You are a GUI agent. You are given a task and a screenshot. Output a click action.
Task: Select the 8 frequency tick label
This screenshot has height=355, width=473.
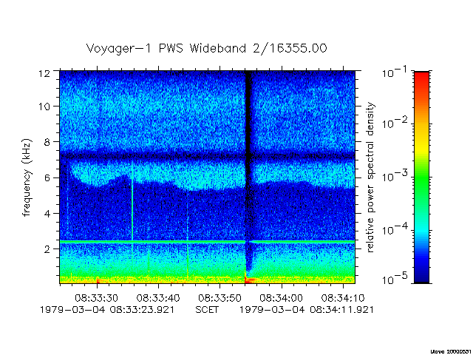[47, 142]
